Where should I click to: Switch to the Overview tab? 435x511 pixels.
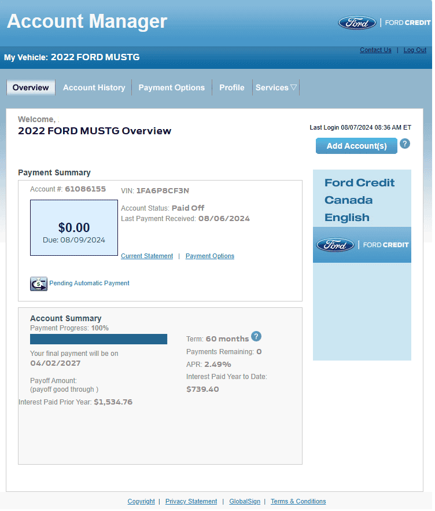pyautogui.click(x=31, y=88)
